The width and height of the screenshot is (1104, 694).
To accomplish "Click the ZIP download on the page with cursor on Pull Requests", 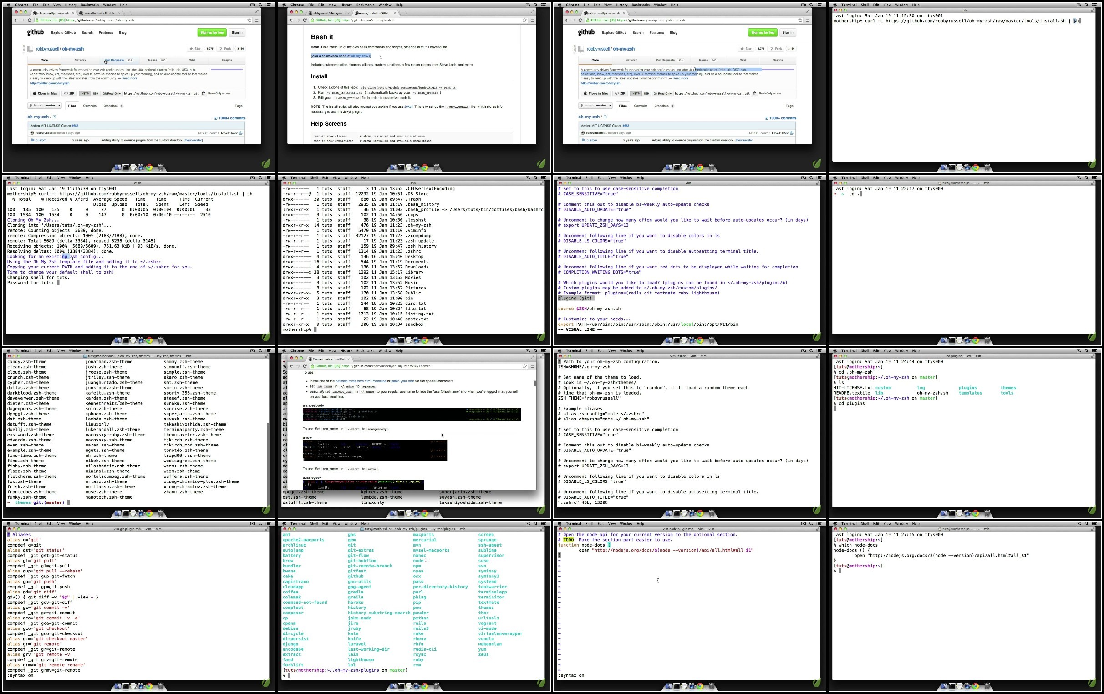I will pos(69,93).
